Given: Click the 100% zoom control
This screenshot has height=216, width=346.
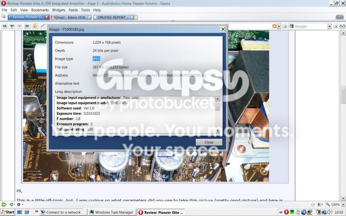Looking at the screenshot, I should [x=333, y=205].
